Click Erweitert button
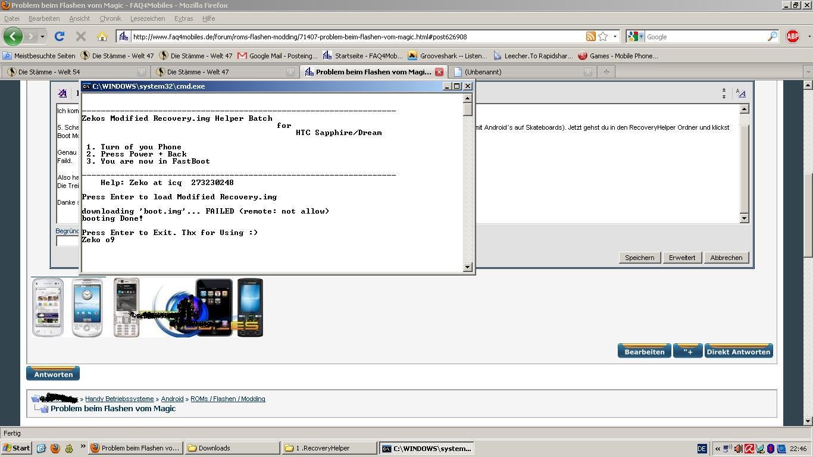This screenshot has height=457, width=813. pos(682,258)
